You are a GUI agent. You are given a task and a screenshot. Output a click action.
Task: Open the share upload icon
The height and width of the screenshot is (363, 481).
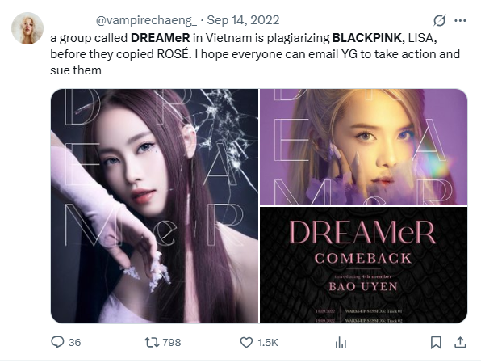coord(460,342)
